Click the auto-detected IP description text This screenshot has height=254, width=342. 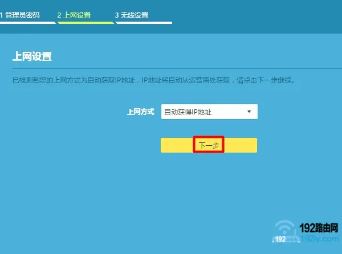click(x=154, y=81)
